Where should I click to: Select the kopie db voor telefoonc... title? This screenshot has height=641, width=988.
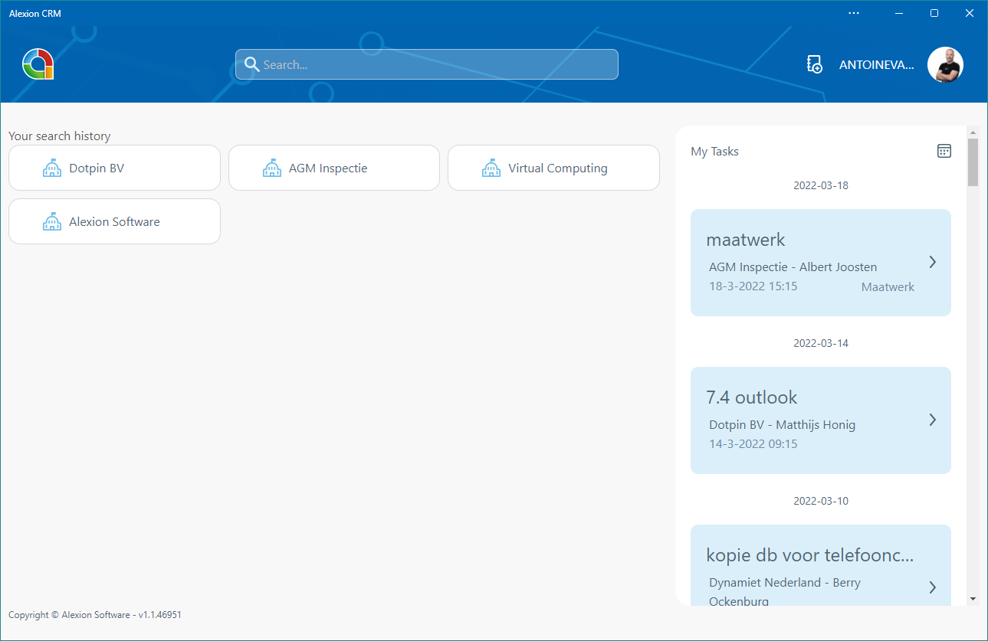809,555
